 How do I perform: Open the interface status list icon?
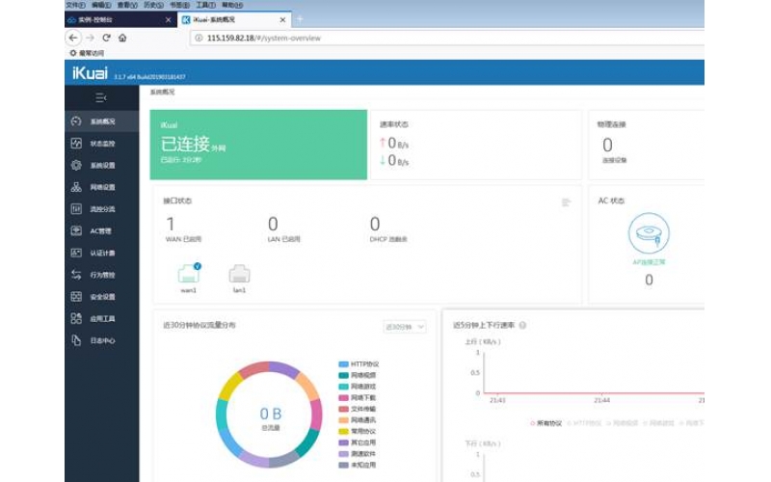click(x=567, y=202)
